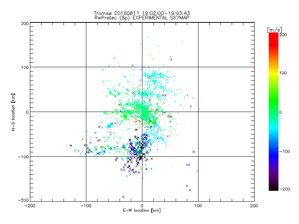Click the colorbar '-200' value label
Image resolution: width=299 pixels, height=224 pixels.
click(x=284, y=189)
